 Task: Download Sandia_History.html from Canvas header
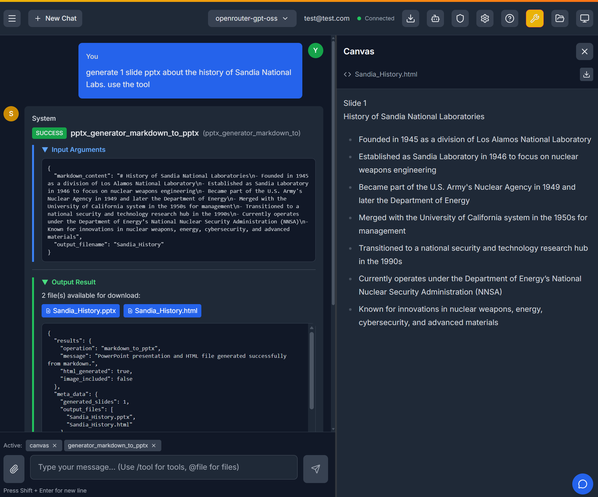point(587,74)
